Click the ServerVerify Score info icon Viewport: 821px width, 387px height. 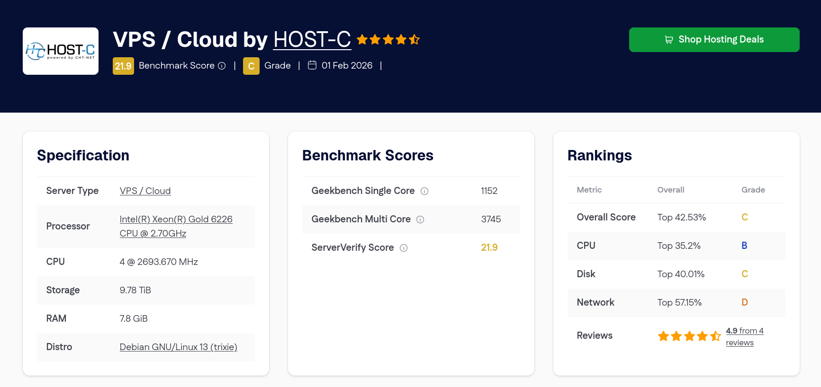click(x=404, y=248)
